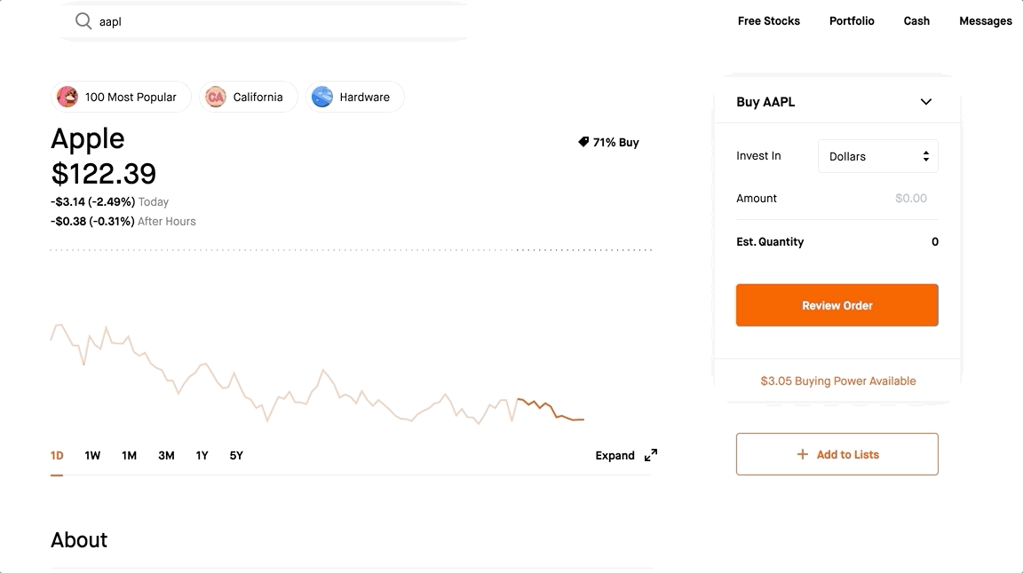This screenshot has width=1023, height=573.
Task: Click the 71% Buy tag icon
Action: (583, 142)
